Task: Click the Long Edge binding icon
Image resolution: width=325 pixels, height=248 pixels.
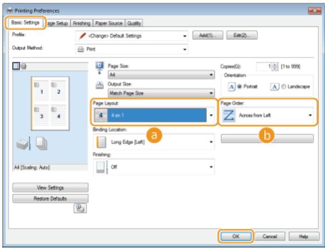Action: [101, 142]
